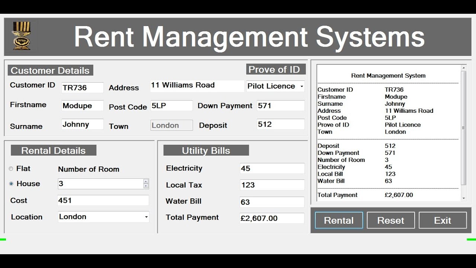The height and width of the screenshot is (268, 476).
Task: Click the receipt scrollbar up arrow
Action: point(464,68)
